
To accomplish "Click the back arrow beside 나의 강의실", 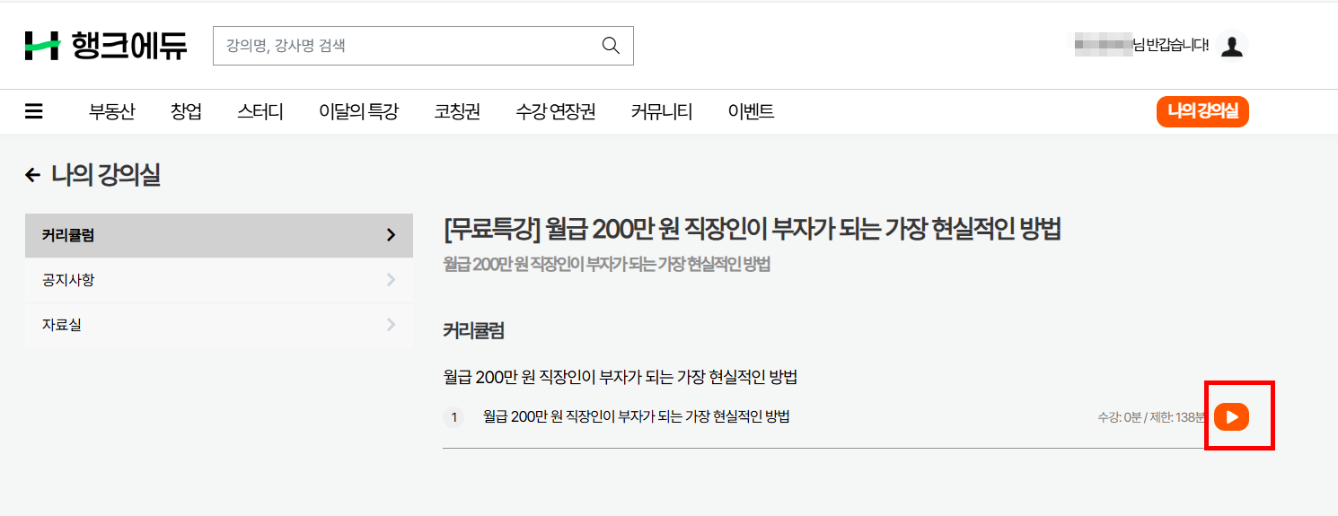I will click(33, 176).
